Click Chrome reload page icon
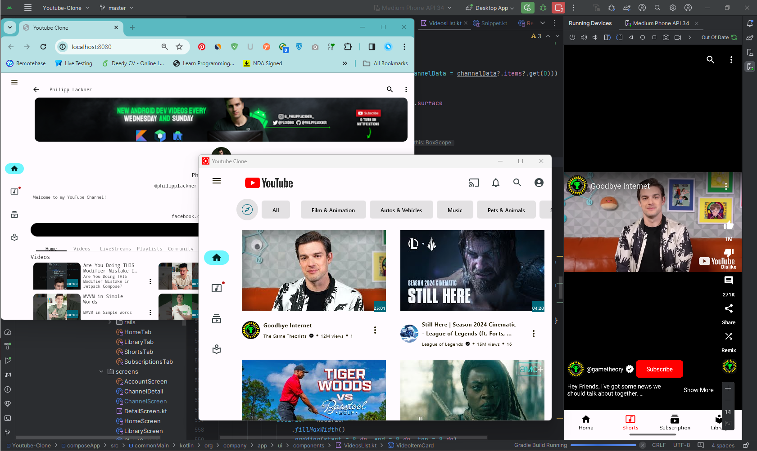The image size is (757, 451). pyautogui.click(x=43, y=47)
